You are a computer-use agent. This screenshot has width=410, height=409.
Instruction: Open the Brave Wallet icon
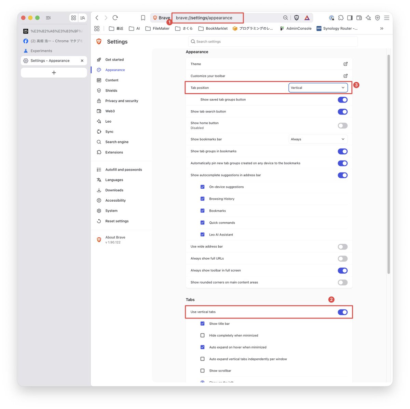[359, 18]
